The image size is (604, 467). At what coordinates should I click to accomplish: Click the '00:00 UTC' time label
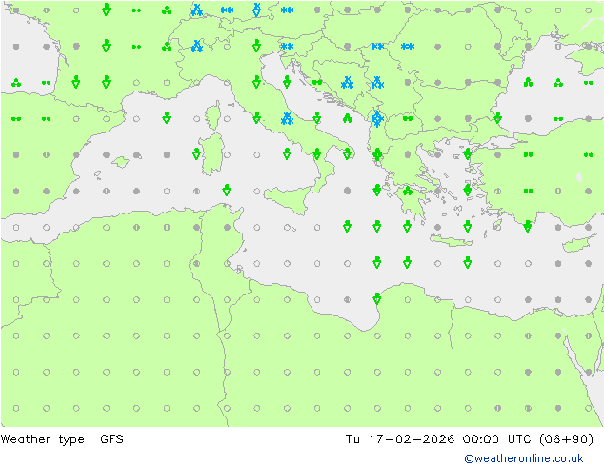pos(499,438)
